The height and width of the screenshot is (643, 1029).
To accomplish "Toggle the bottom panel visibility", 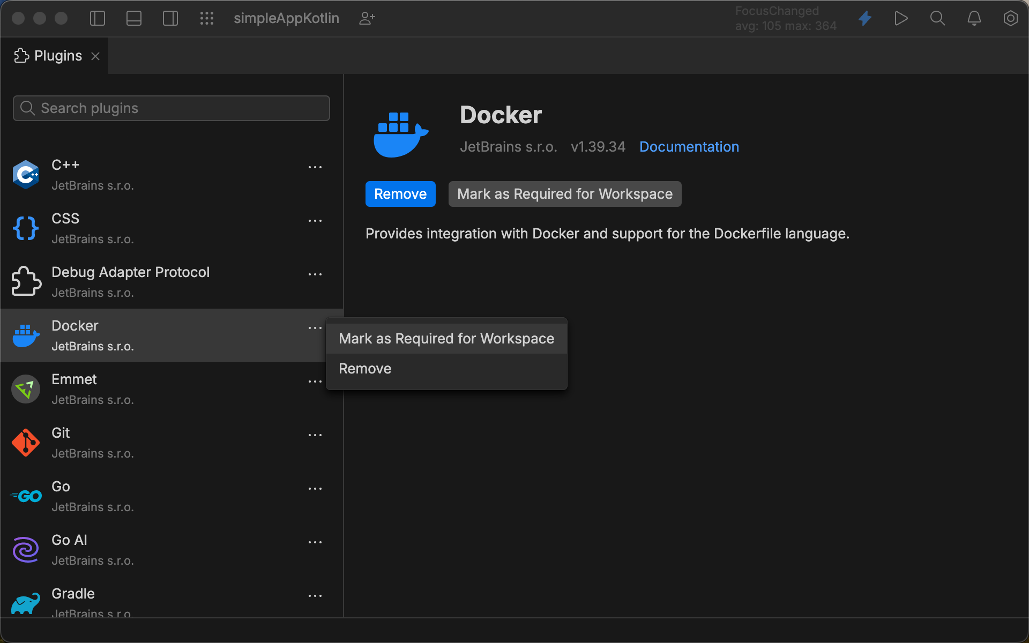I will (x=133, y=18).
